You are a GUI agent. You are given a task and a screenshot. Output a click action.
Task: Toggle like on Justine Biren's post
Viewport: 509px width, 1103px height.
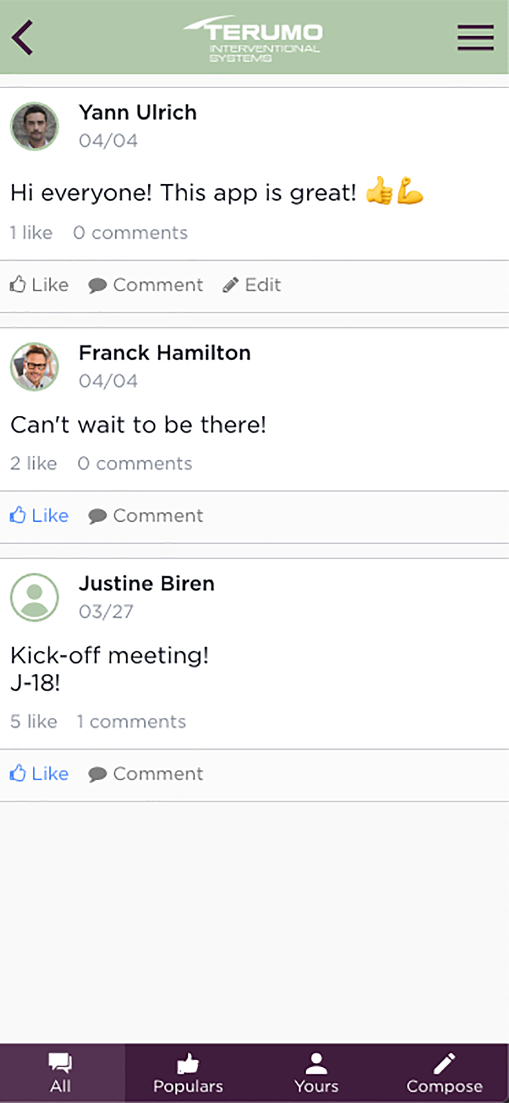click(39, 773)
